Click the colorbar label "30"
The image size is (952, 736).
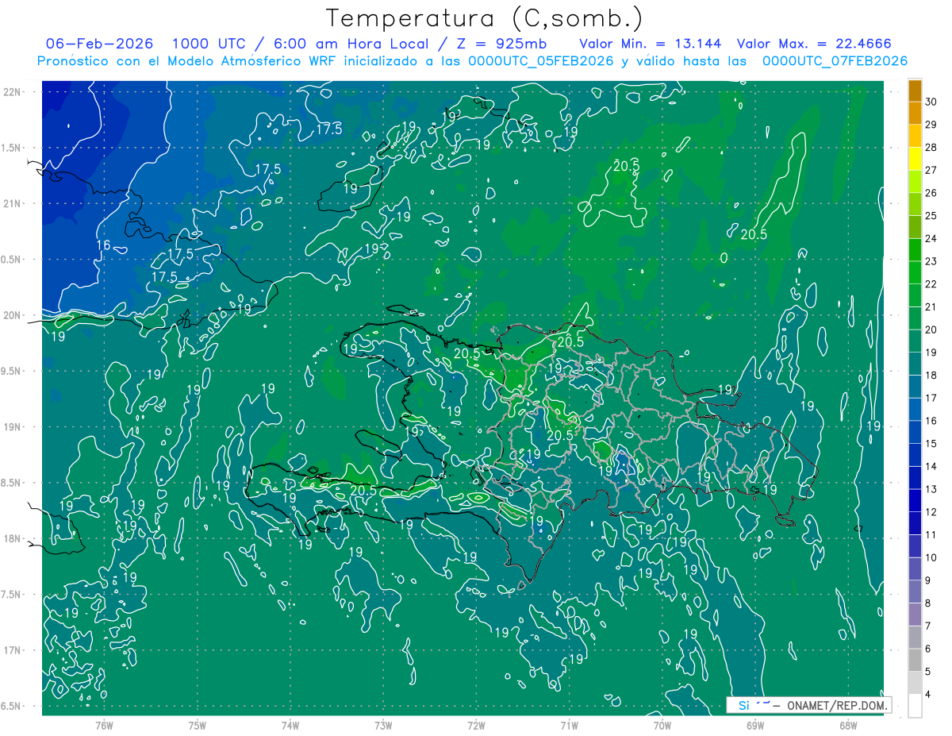click(x=931, y=102)
